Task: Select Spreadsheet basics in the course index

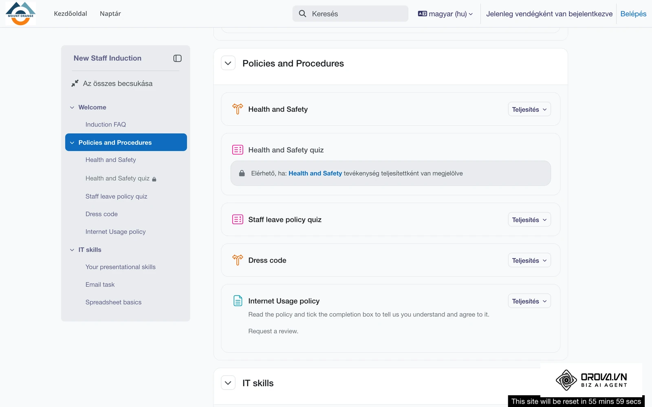Action: [x=114, y=302]
